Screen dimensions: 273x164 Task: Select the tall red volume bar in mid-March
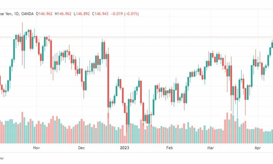click(227, 128)
